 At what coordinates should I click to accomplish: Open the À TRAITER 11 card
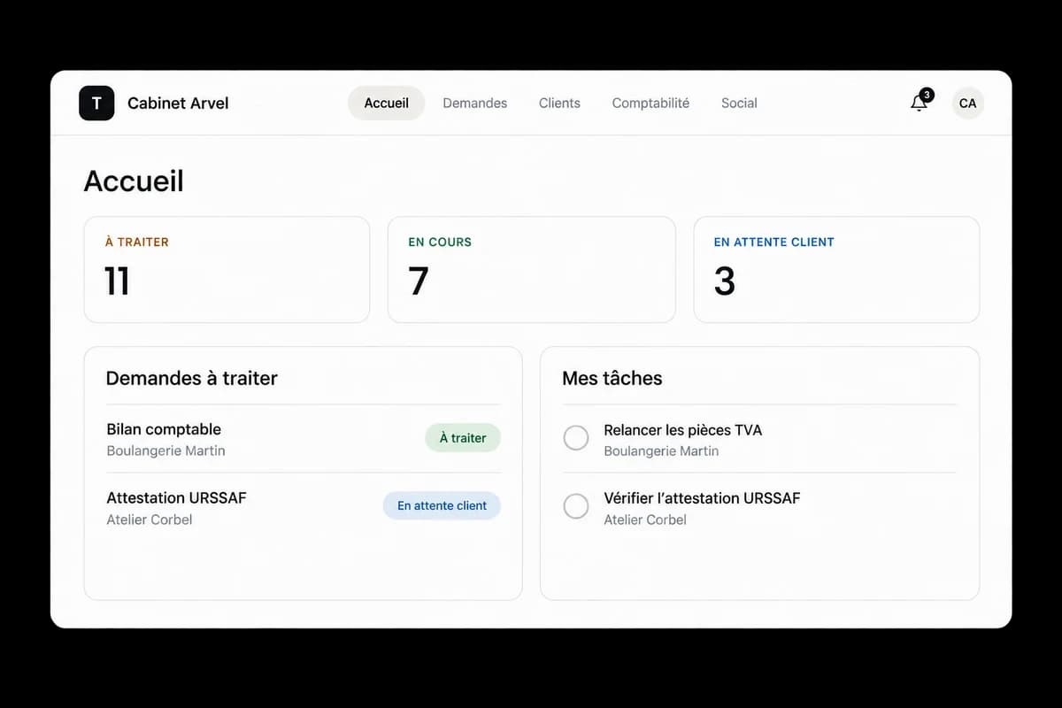(227, 269)
